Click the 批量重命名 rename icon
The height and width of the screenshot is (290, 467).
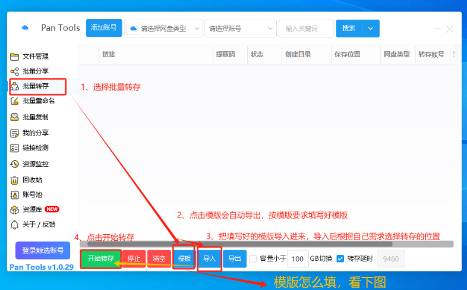(14, 101)
